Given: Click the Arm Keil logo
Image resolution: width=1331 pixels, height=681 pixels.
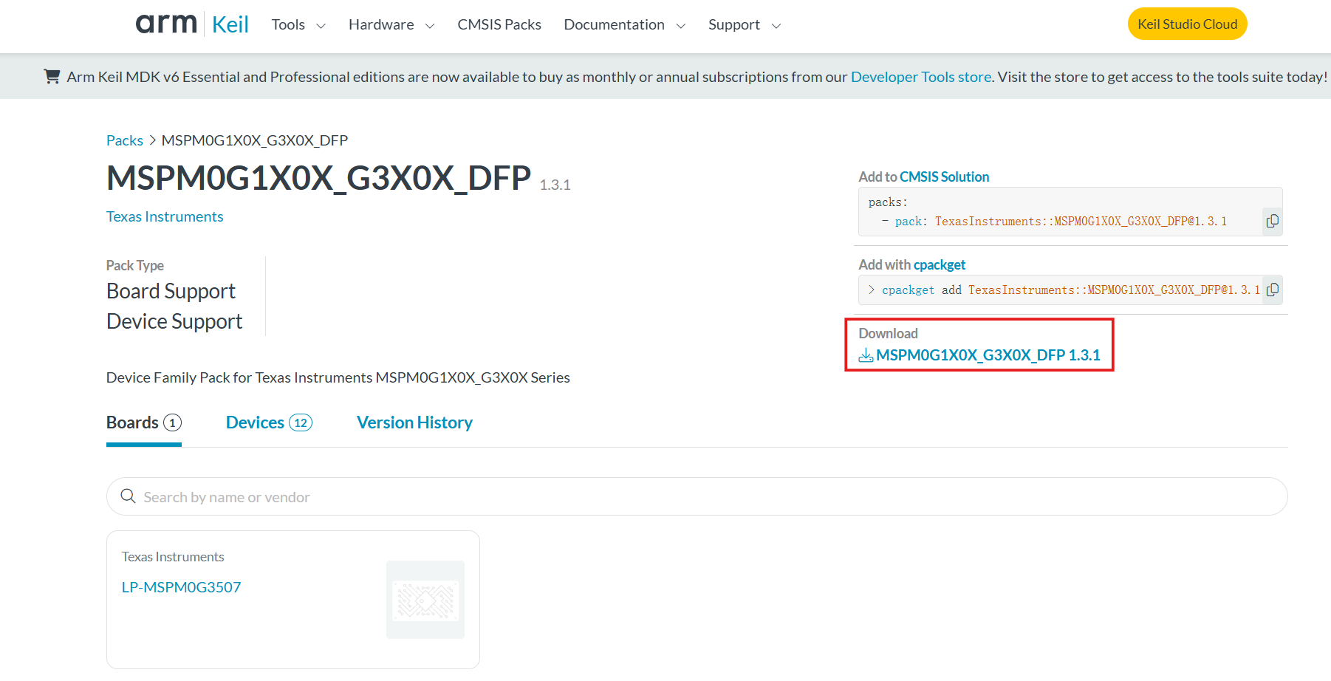Looking at the screenshot, I should 191,23.
